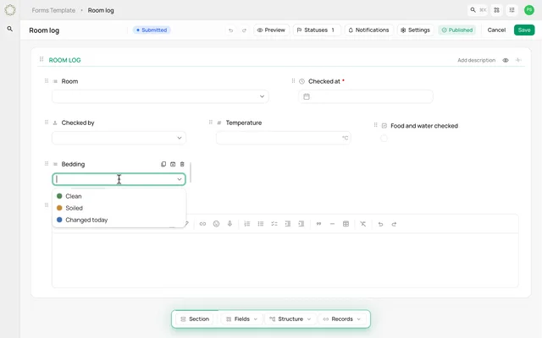Open the PS user avatar menu
Viewport: 542px width, 338px height.
528,10
